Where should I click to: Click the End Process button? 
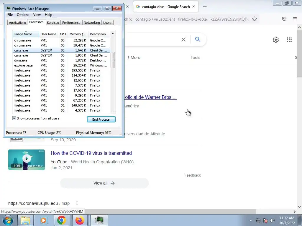click(x=101, y=119)
